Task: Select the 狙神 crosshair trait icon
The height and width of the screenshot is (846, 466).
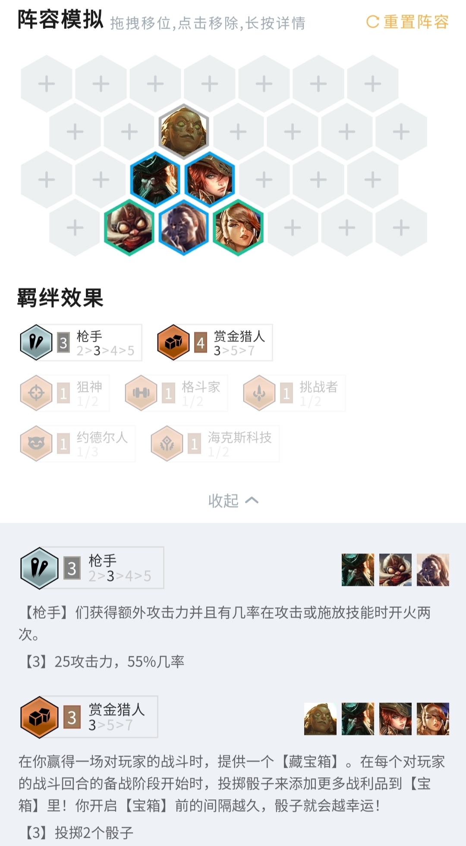Action: [x=36, y=393]
